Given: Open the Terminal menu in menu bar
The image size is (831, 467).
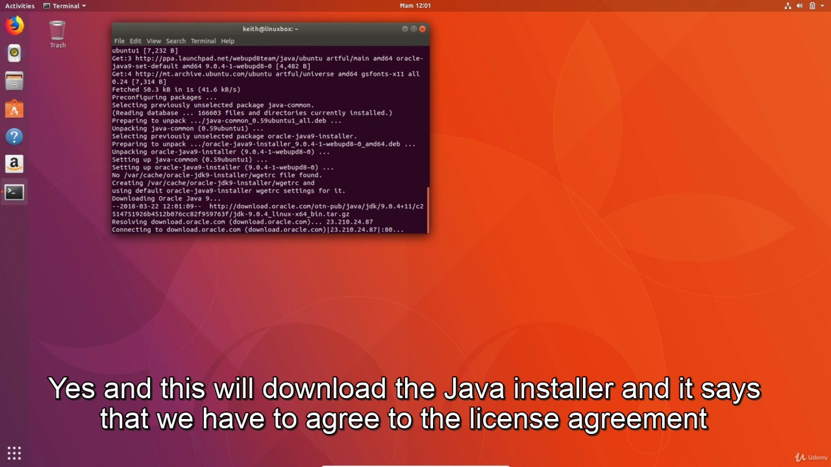Looking at the screenshot, I should tap(203, 41).
